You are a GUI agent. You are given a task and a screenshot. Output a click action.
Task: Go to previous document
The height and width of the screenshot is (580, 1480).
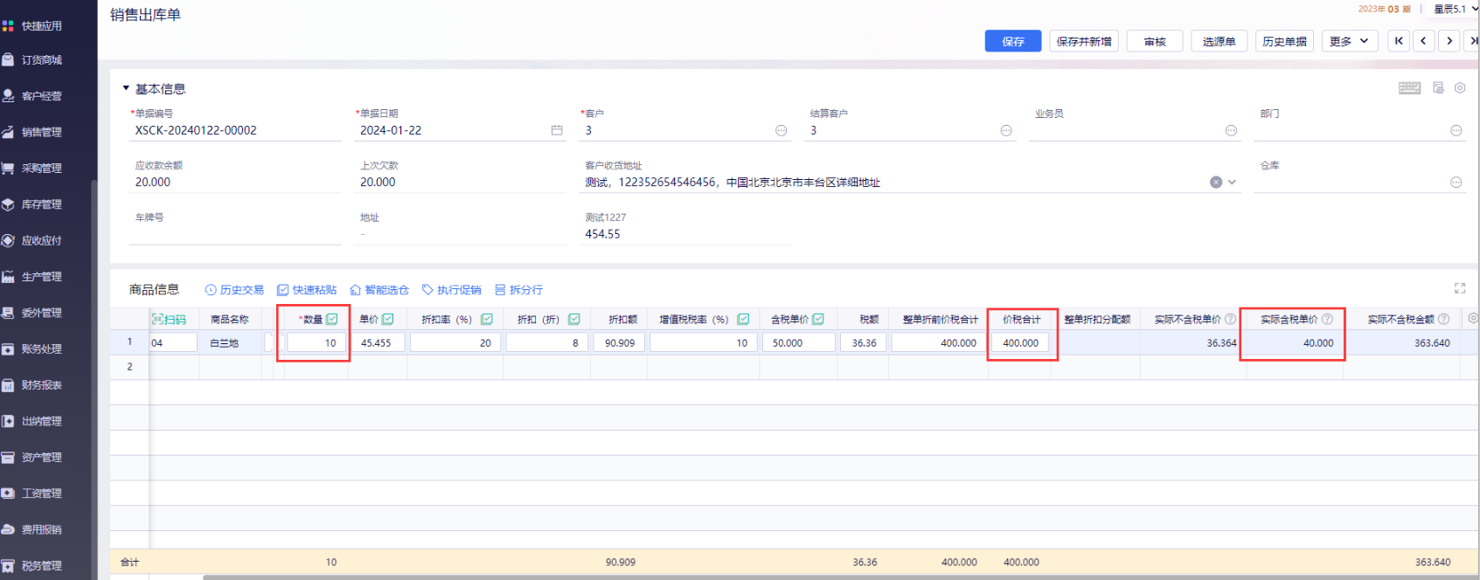tap(1424, 41)
